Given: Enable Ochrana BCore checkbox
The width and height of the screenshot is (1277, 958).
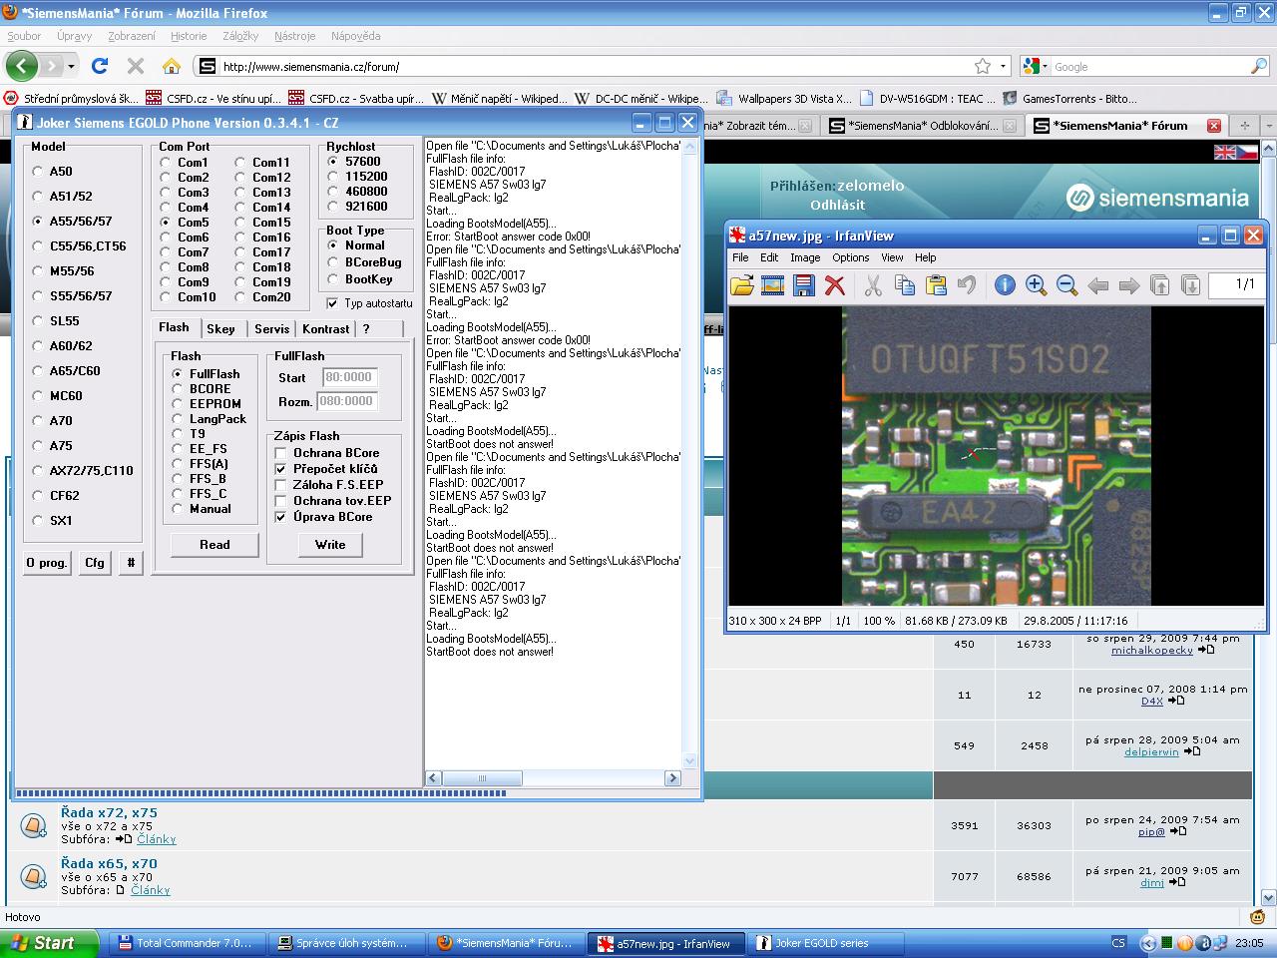Looking at the screenshot, I should tap(280, 453).
